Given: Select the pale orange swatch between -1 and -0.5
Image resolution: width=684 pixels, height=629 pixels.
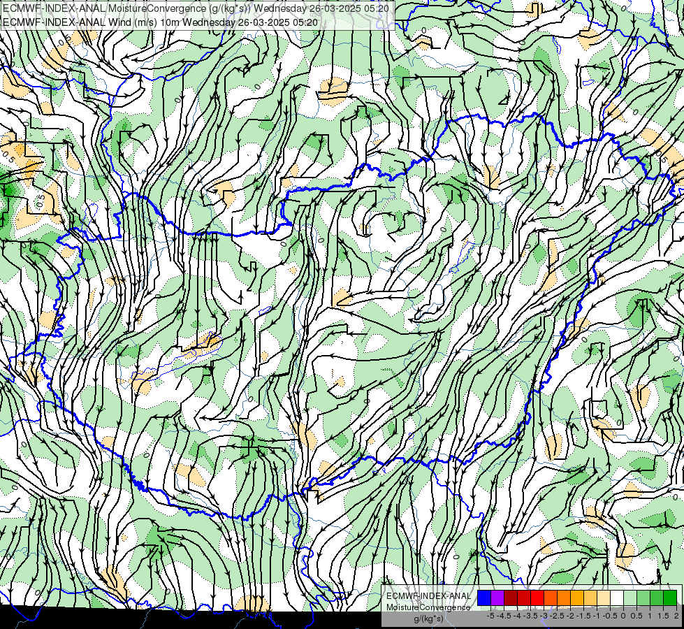Looking at the screenshot, I should click(x=603, y=598).
